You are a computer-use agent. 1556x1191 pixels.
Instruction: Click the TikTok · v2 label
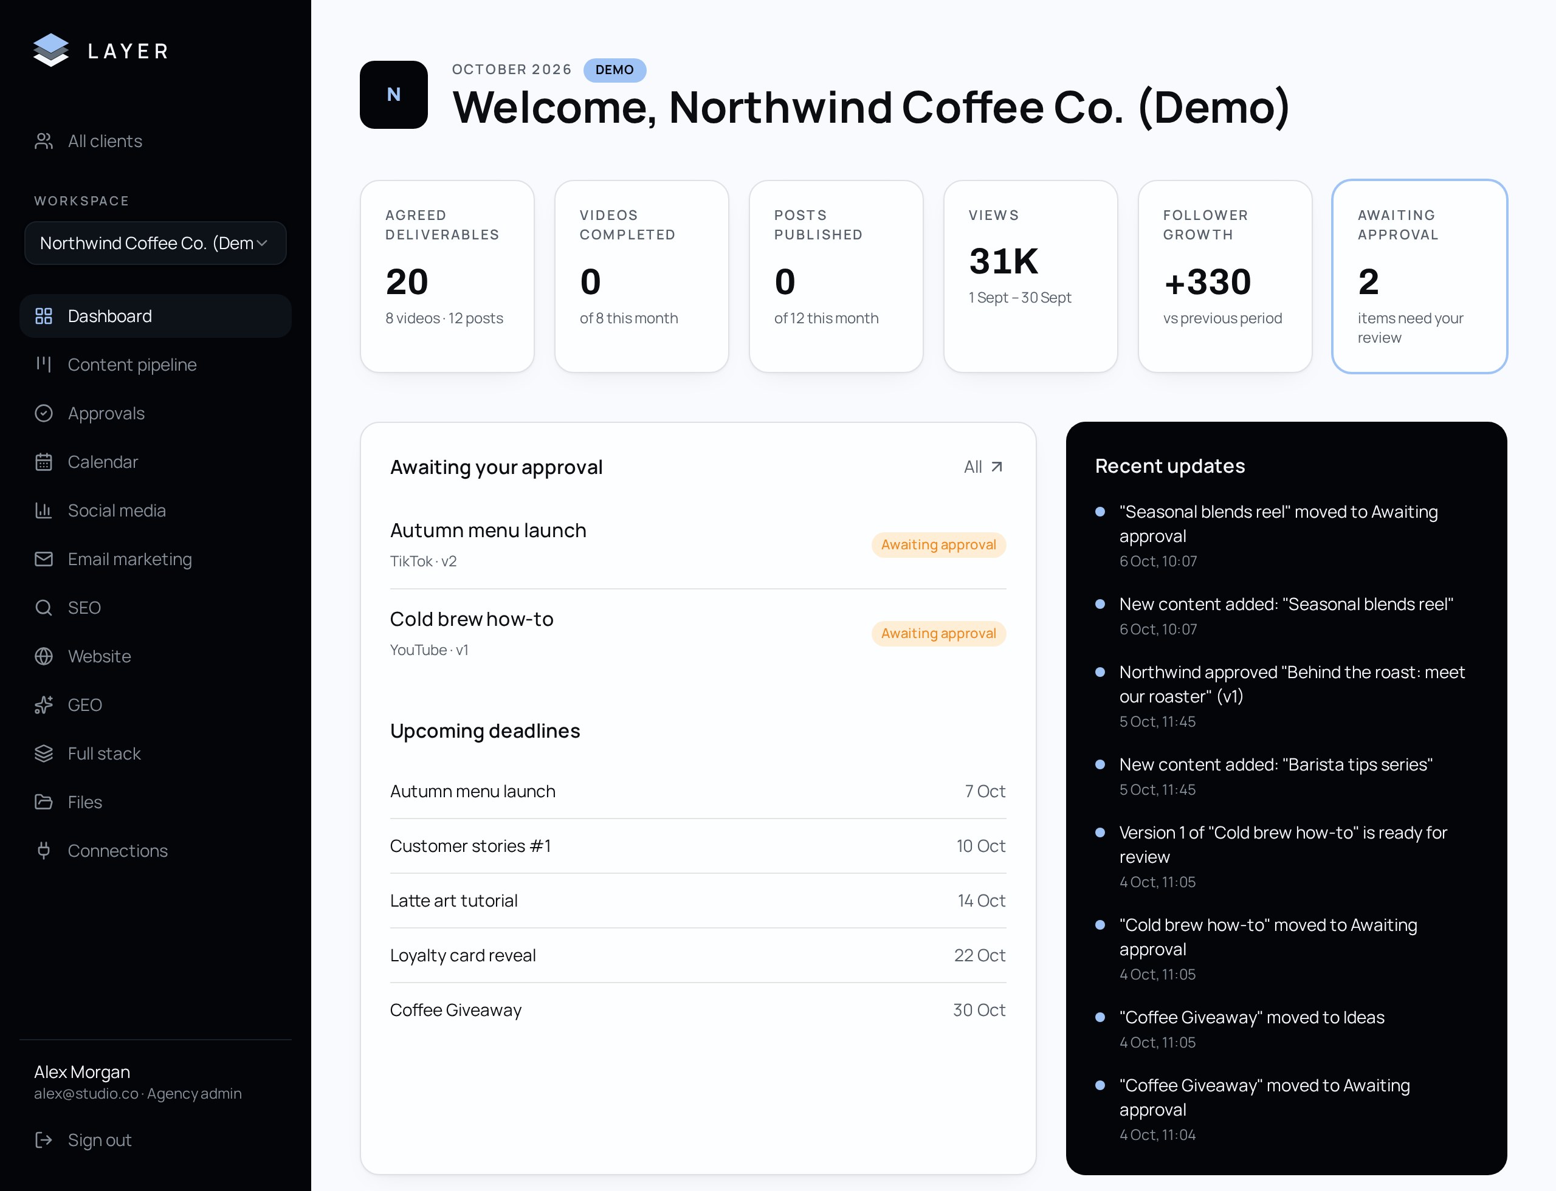coord(424,561)
